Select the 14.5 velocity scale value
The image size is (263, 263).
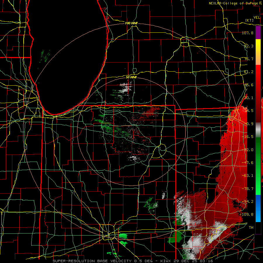(249, 111)
